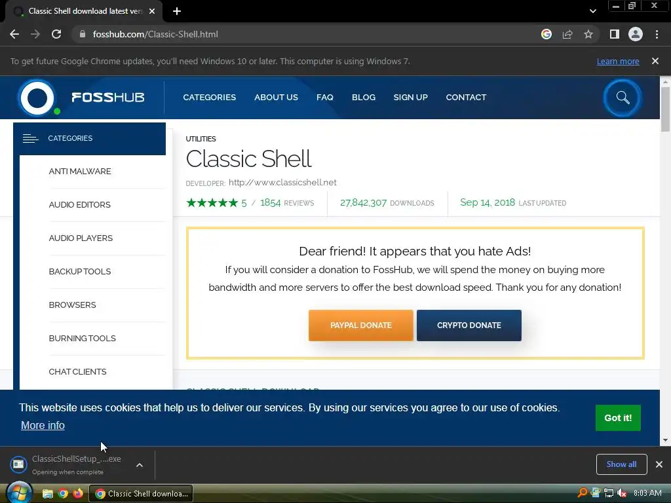Open Windows Explorer from taskbar
The image size is (671, 503).
tap(47, 494)
